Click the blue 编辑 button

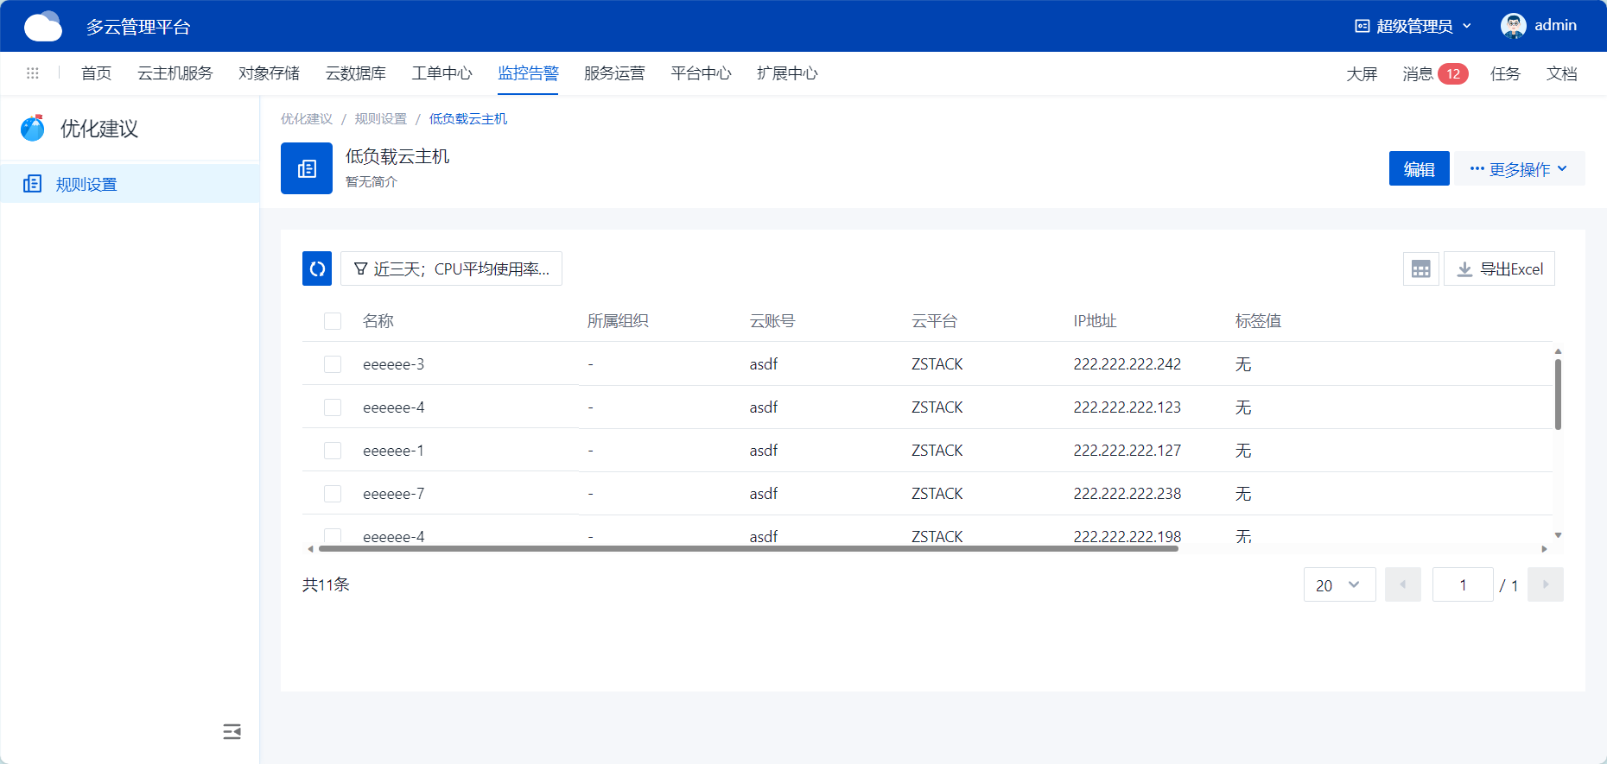click(x=1419, y=169)
